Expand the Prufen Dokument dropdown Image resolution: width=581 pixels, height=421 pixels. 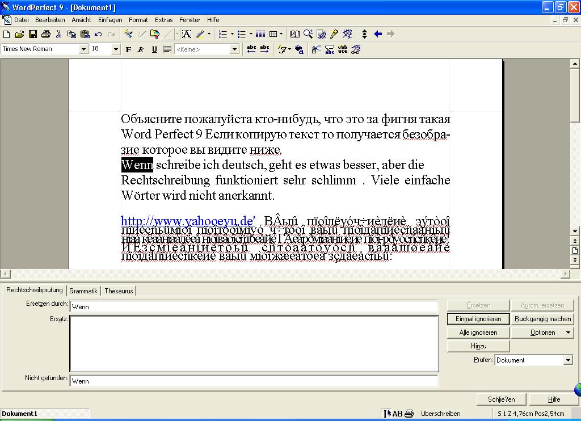coord(568,360)
